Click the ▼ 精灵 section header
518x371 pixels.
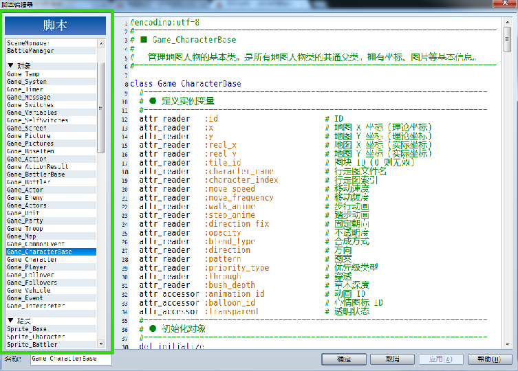pos(51,321)
